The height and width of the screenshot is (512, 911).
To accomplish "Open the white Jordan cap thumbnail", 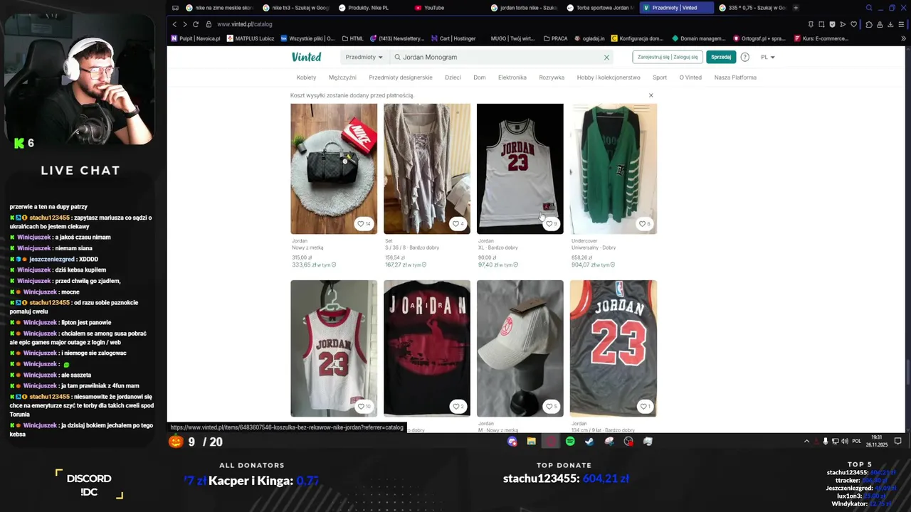I will 520,348.
